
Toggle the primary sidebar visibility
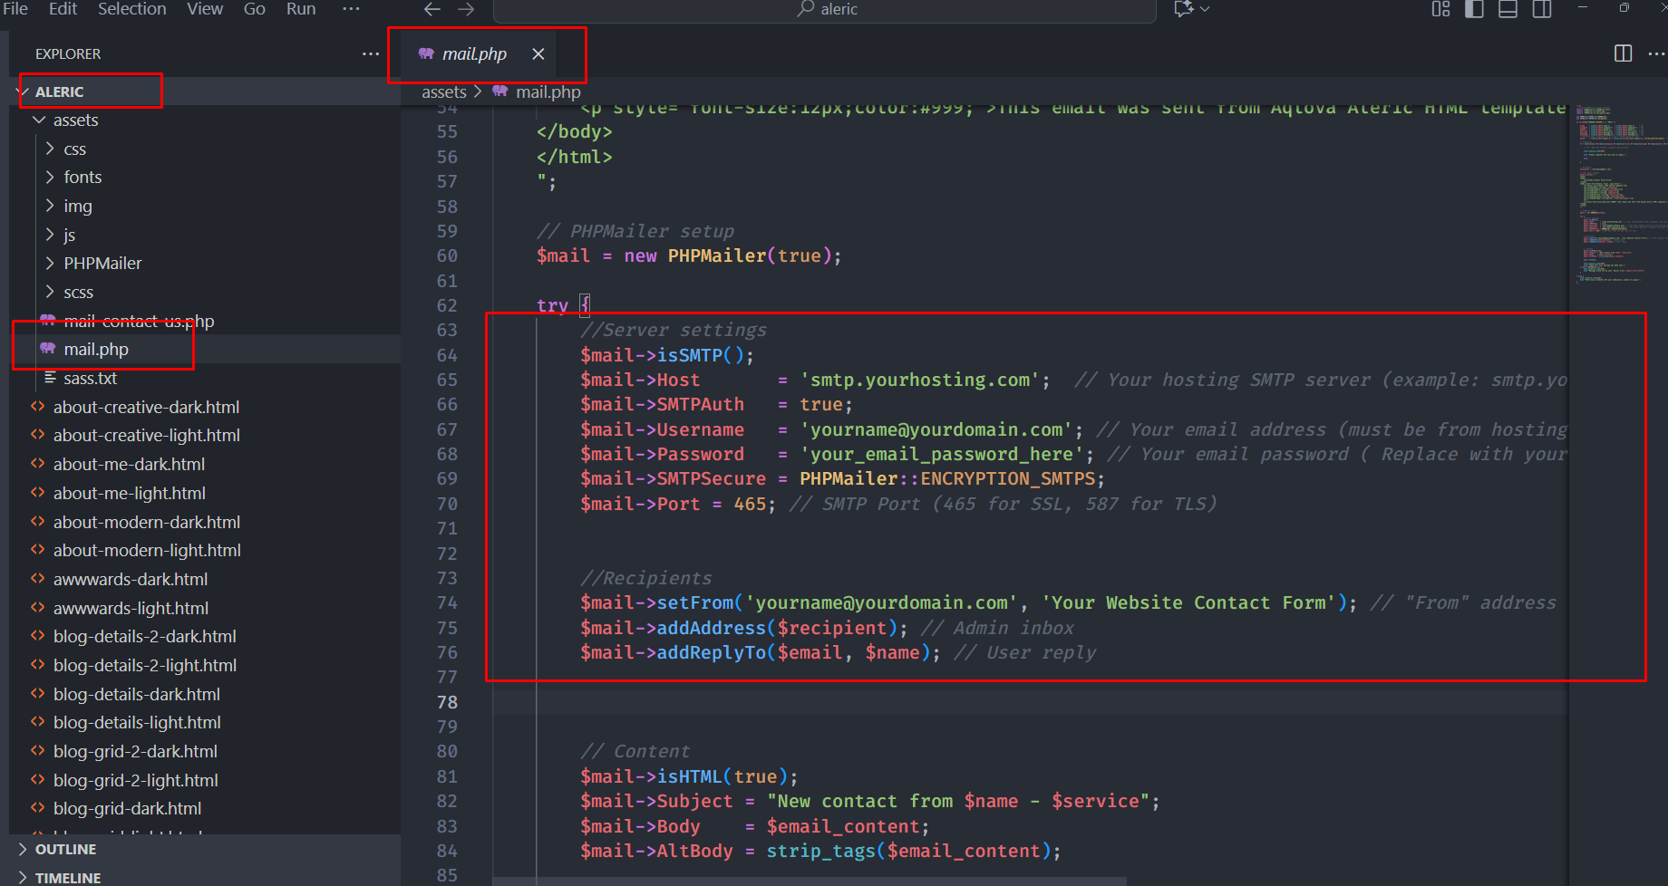tap(1475, 9)
